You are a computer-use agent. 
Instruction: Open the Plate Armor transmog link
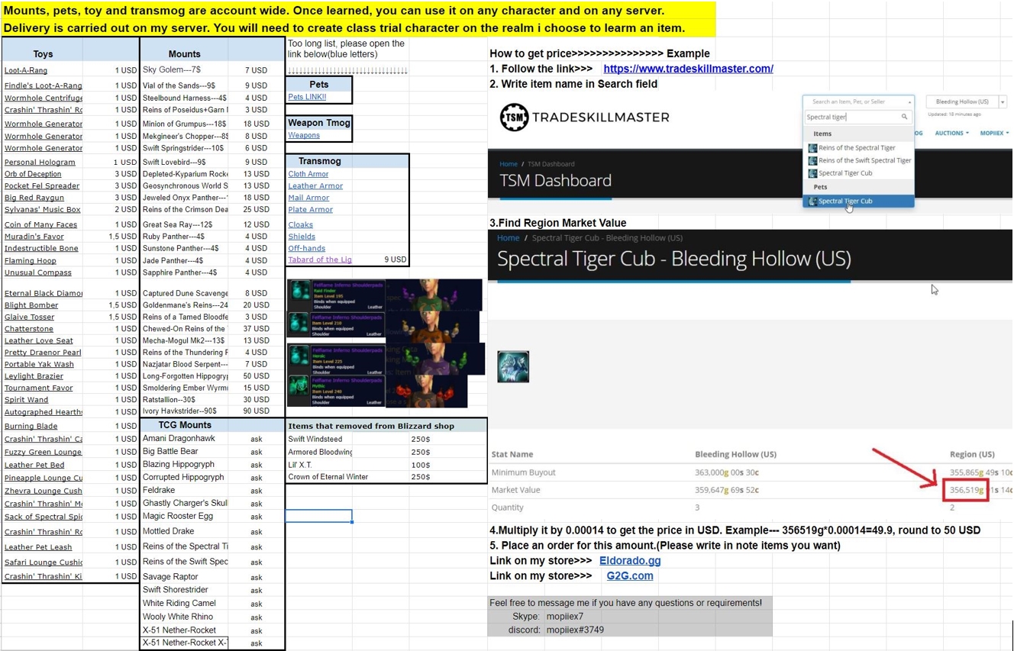(310, 209)
